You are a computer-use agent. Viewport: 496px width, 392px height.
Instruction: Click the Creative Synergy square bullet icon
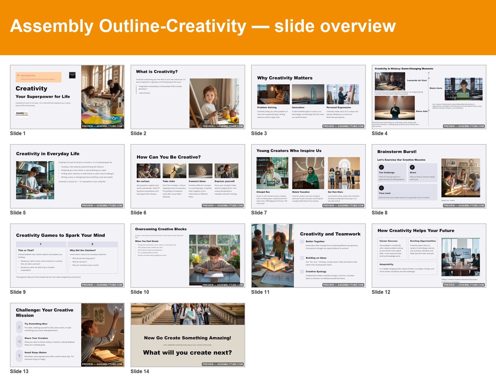click(302, 271)
